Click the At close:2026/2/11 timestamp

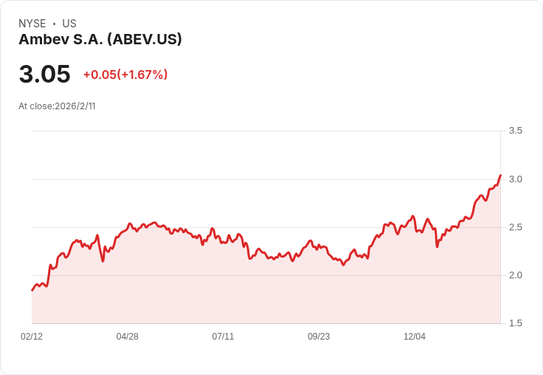57,106
